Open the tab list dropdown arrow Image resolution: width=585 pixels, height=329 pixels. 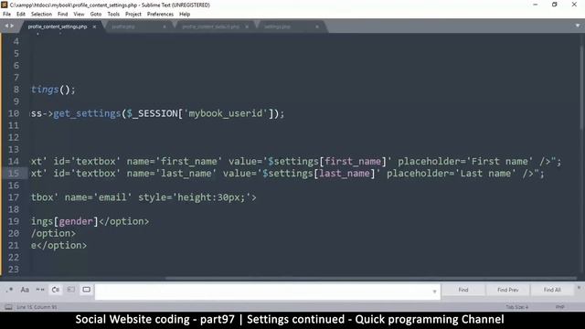tap(578, 26)
